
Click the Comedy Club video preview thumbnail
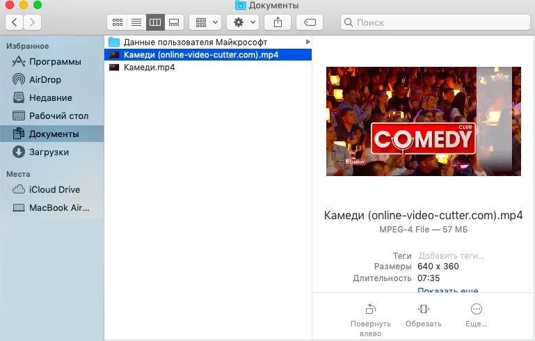click(x=424, y=121)
